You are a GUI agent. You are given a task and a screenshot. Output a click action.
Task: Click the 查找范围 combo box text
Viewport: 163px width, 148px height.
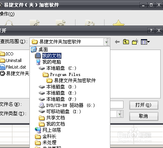(60, 42)
